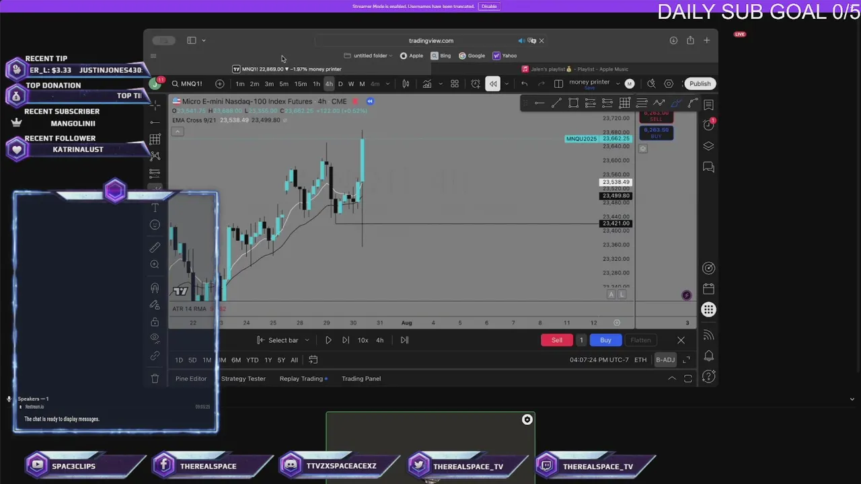Screen dimensions: 861x484
Task: Open indicator templates grid icon
Action: pos(455,84)
